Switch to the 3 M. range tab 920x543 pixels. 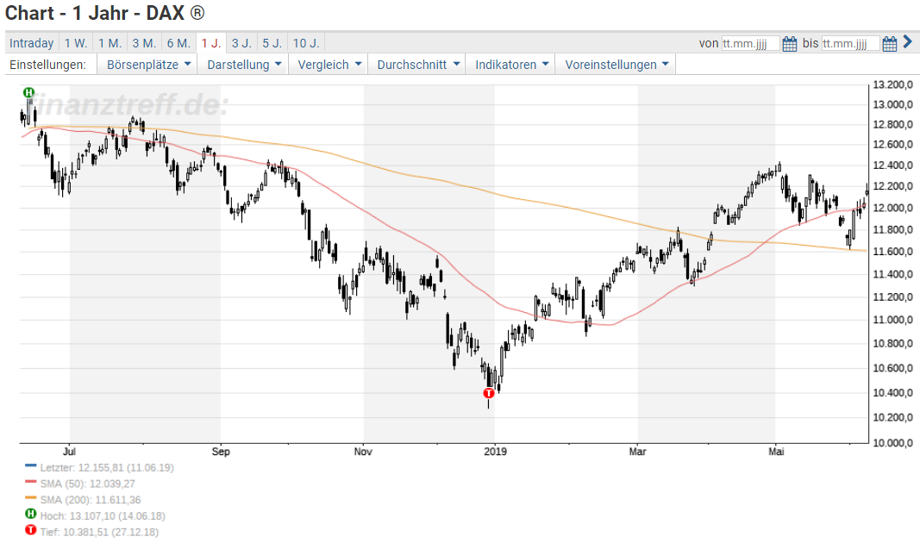[144, 43]
